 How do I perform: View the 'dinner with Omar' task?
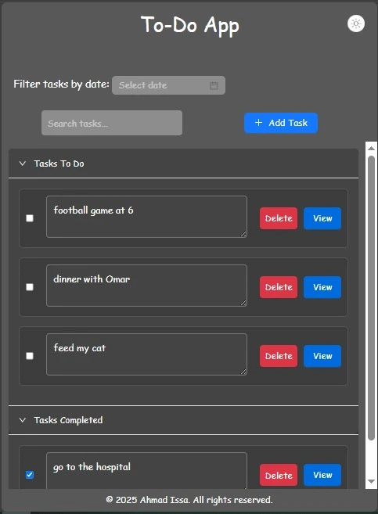[x=322, y=287]
